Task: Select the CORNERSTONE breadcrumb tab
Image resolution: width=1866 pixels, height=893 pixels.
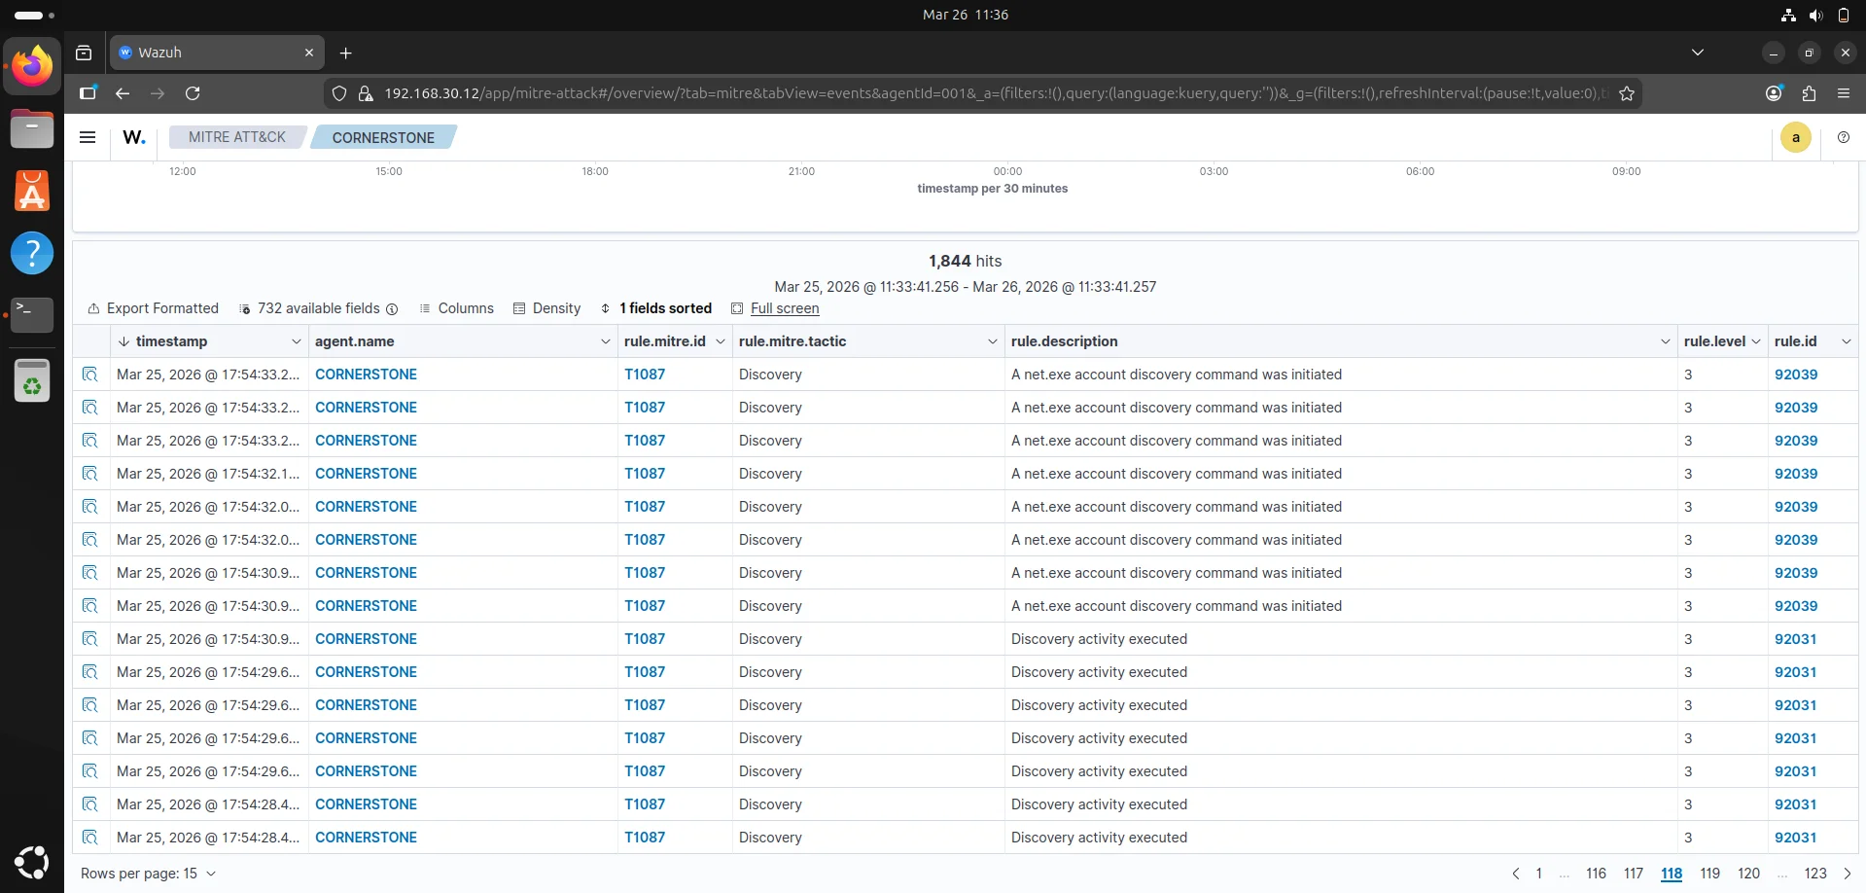Action: click(x=383, y=137)
